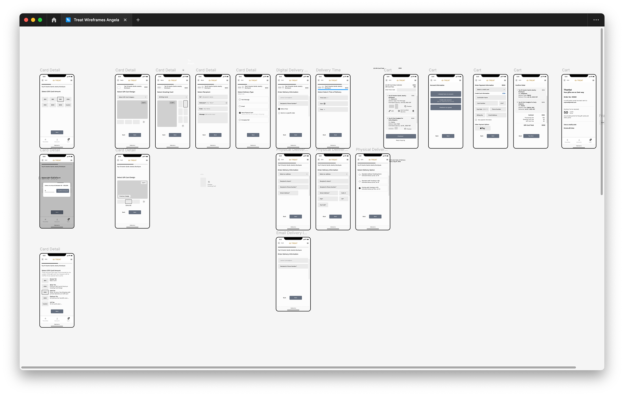Open the Select Gift Card Category dropdown
Image resolution: width=624 pixels, height=396 pixels.
[132, 97]
